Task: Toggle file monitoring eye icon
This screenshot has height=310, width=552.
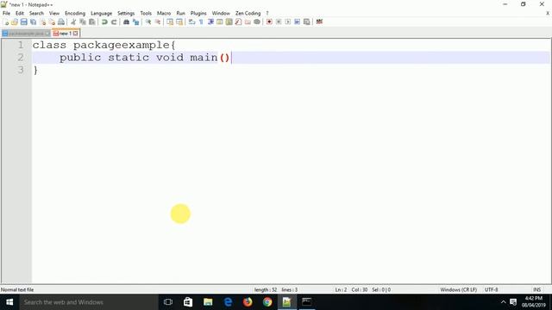Action: coord(257,22)
